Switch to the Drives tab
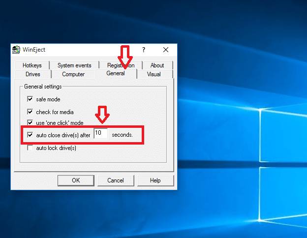This screenshot has width=307, height=238. [33, 74]
